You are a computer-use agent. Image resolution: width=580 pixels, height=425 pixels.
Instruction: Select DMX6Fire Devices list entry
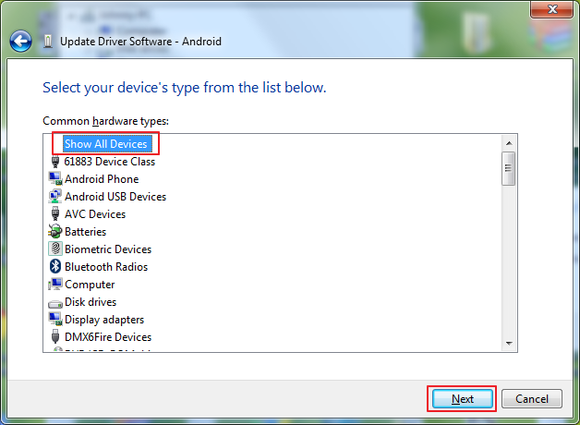point(107,337)
